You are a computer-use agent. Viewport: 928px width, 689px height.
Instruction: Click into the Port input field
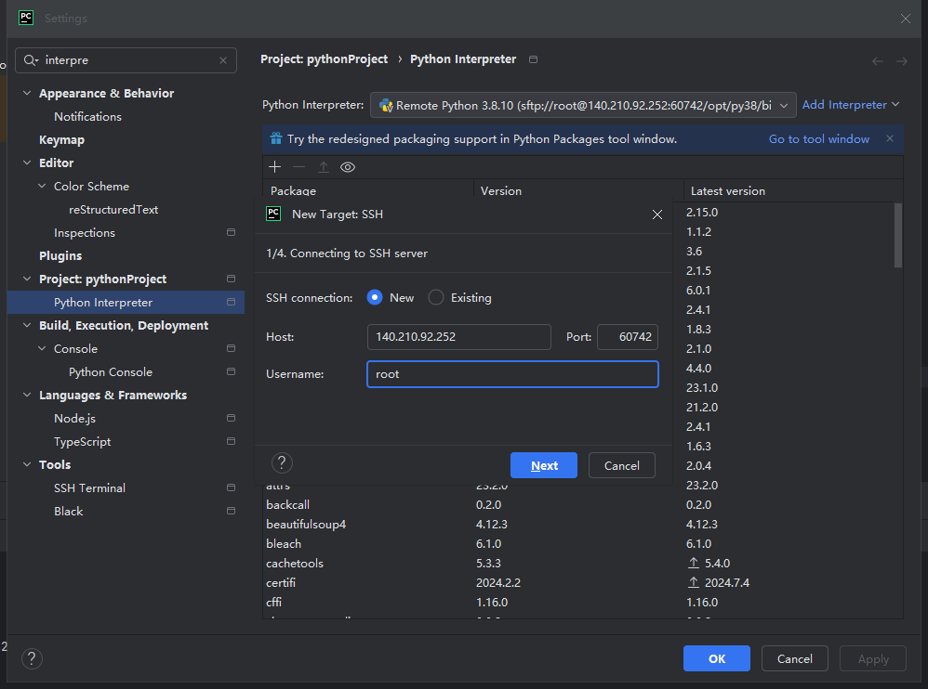point(628,337)
